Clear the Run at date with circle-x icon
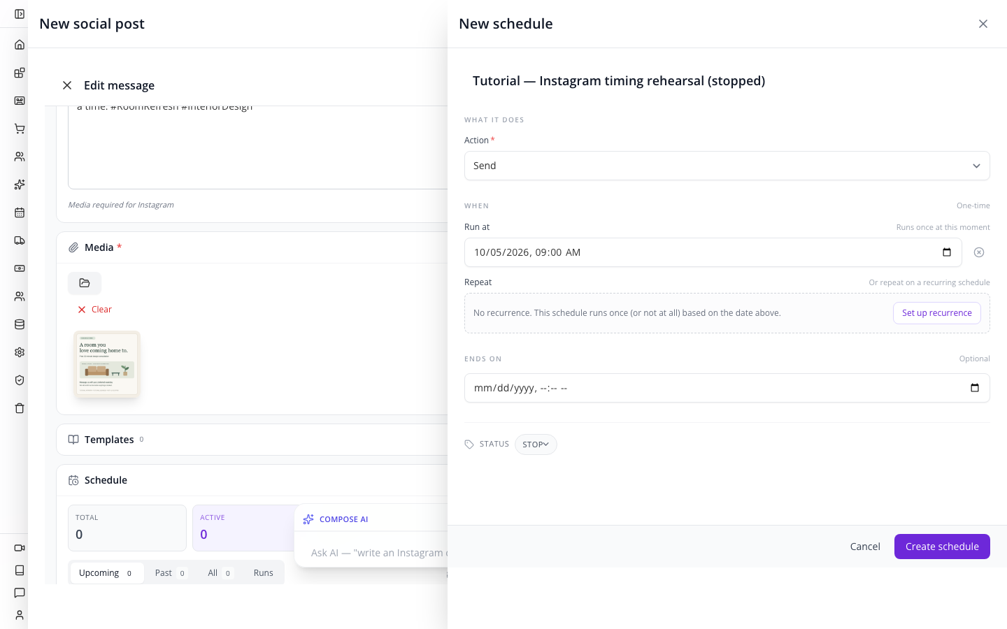This screenshot has width=1007, height=629. [979, 252]
